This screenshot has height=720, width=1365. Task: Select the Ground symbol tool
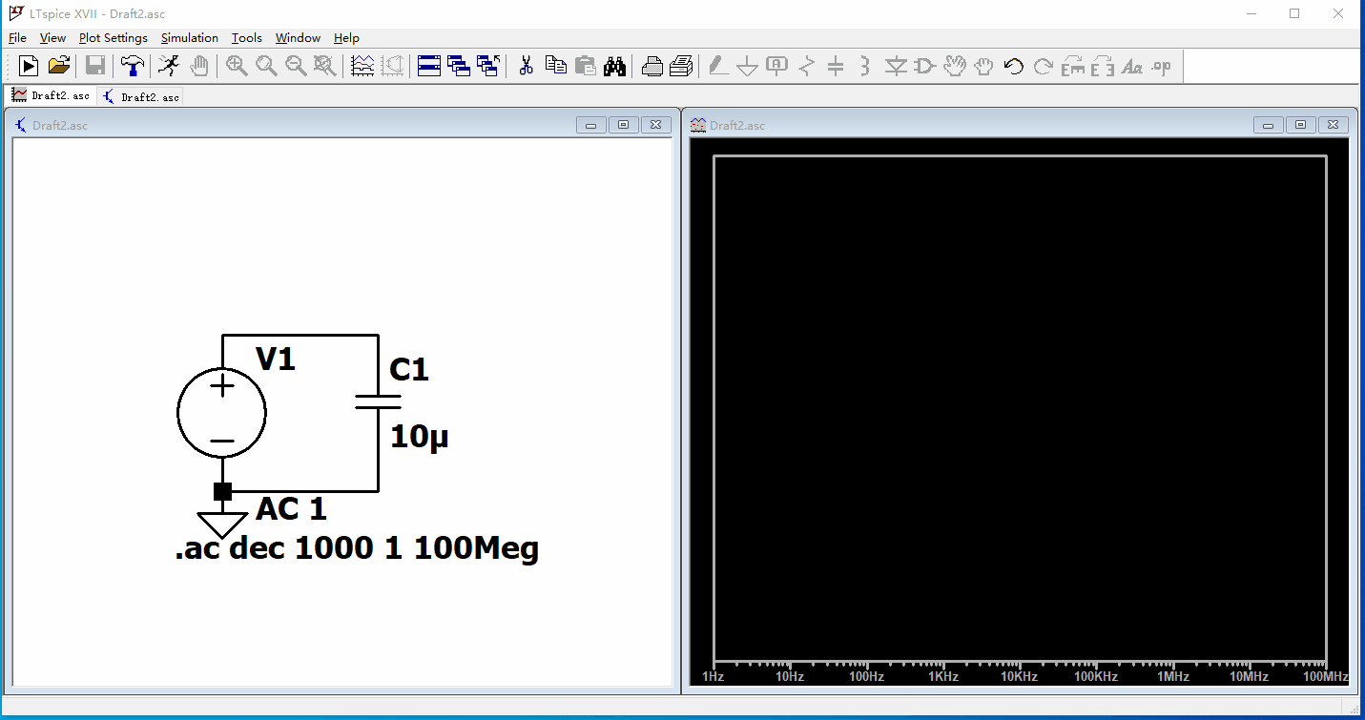[748, 66]
